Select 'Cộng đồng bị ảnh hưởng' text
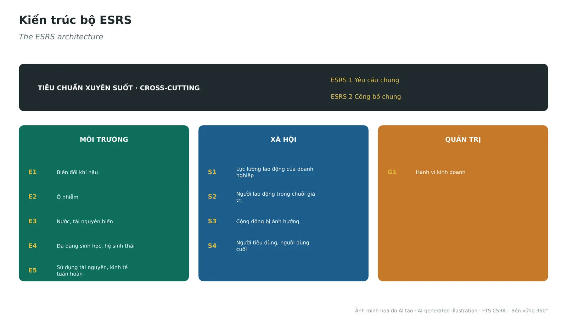This screenshot has width=567, height=319. [268, 222]
